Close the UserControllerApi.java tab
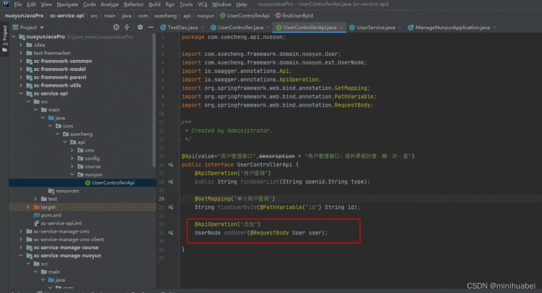This screenshot has width=542, height=293. click(x=341, y=27)
